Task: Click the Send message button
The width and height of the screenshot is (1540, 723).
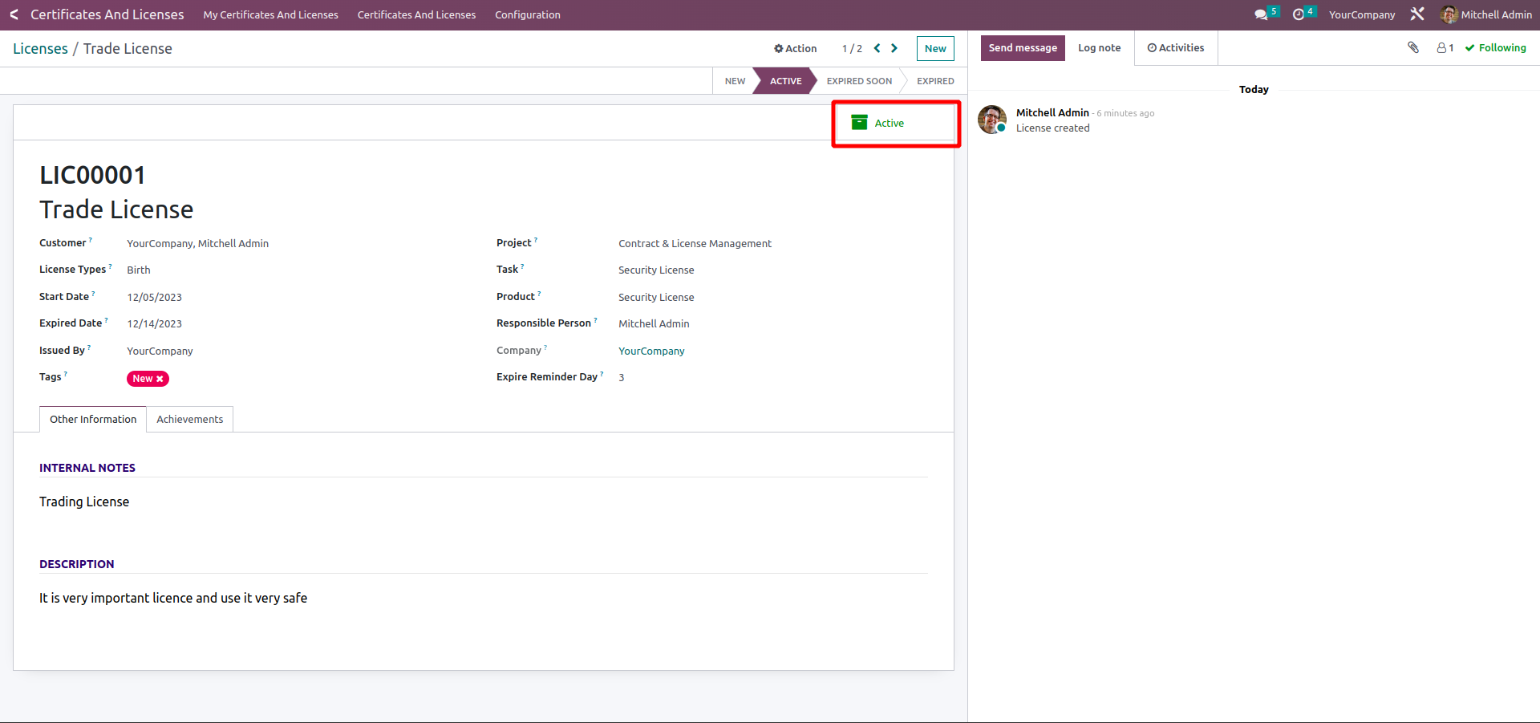Action: (x=1023, y=47)
